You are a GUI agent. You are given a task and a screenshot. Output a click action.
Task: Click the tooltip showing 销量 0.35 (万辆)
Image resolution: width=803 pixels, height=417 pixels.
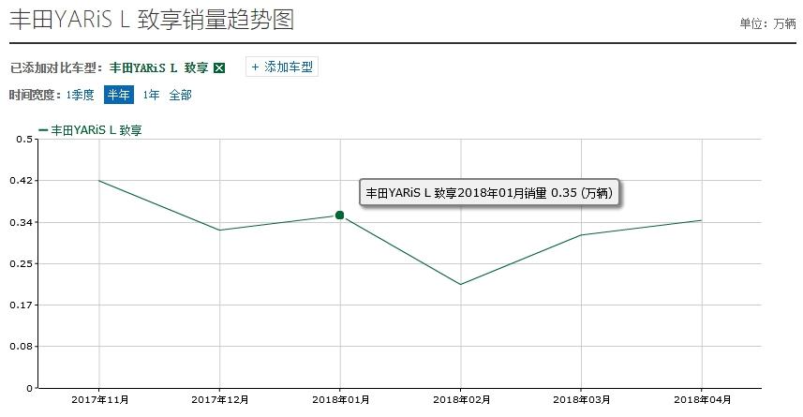pyautogui.click(x=489, y=193)
